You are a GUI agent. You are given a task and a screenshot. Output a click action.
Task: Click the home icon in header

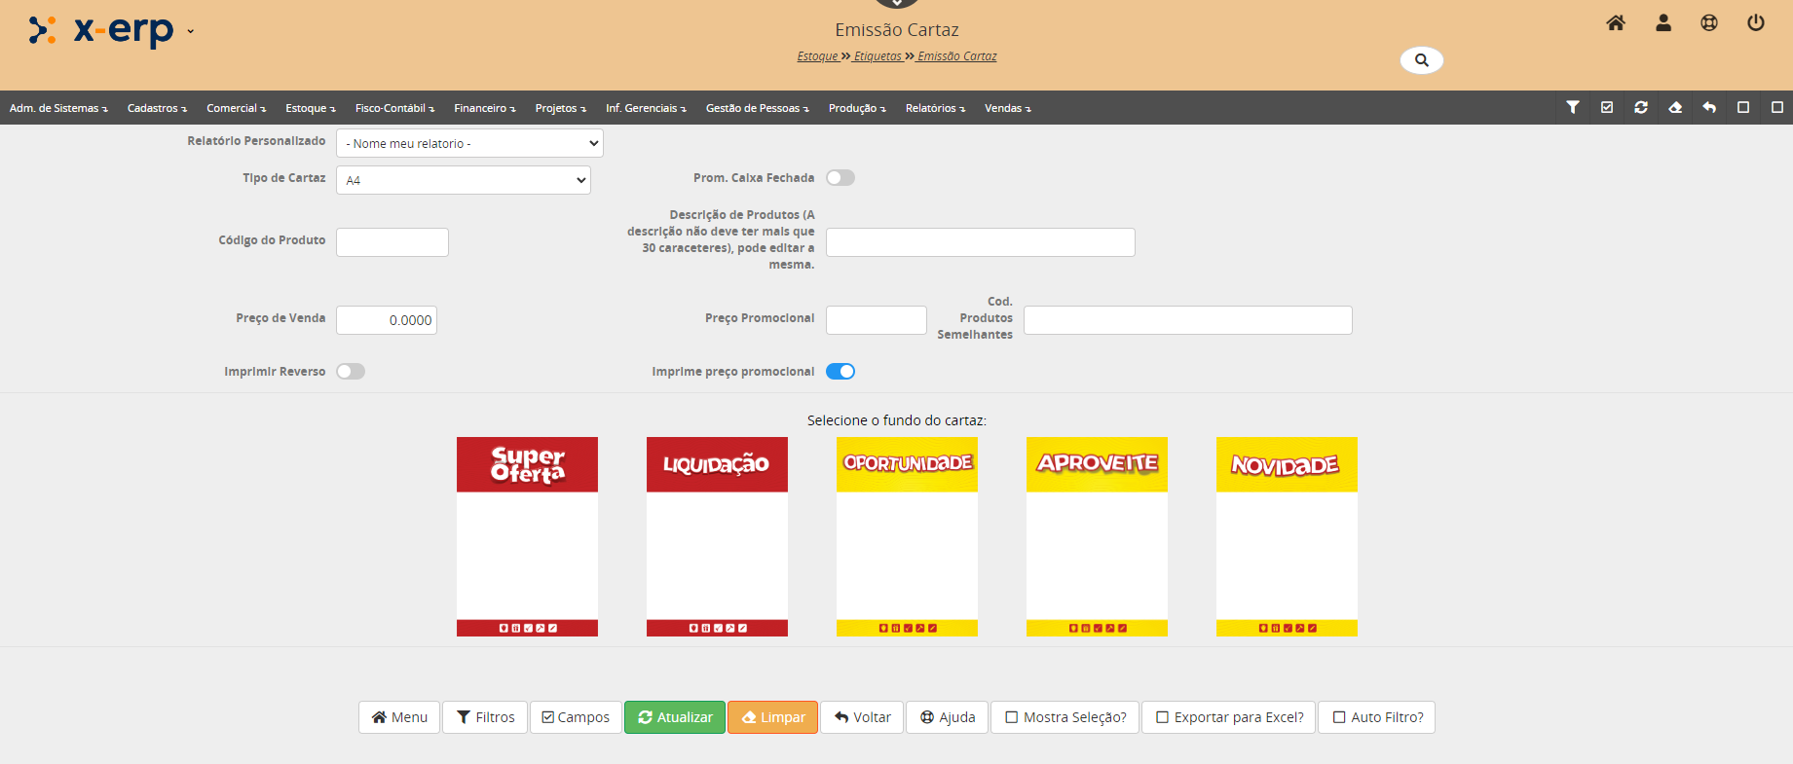tap(1615, 23)
